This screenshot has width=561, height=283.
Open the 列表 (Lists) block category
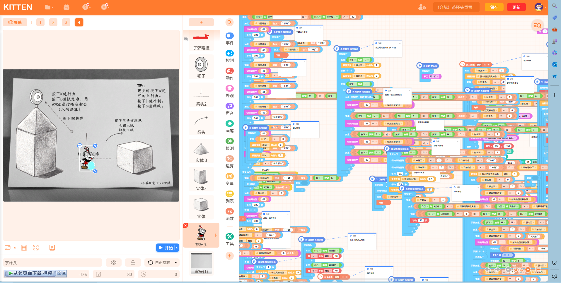click(x=230, y=197)
